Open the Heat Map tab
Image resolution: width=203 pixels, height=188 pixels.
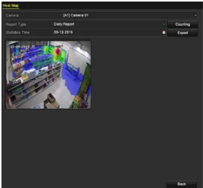click(x=11, y=6)
